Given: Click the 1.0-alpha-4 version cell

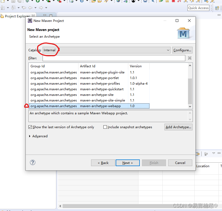Looking at the screenshot, I should coord(139,84).
